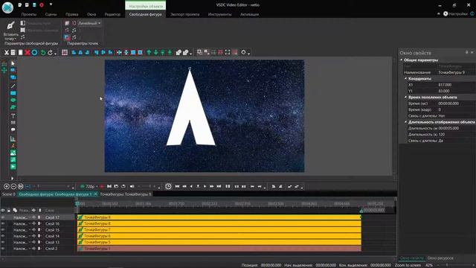Click the Insert point pen icon
Image resolution: width=476 pixels, height=268 pixels.
10,25
